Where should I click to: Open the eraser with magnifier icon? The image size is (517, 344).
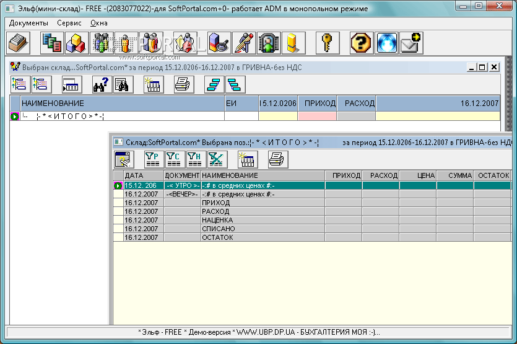click(219, 43)
